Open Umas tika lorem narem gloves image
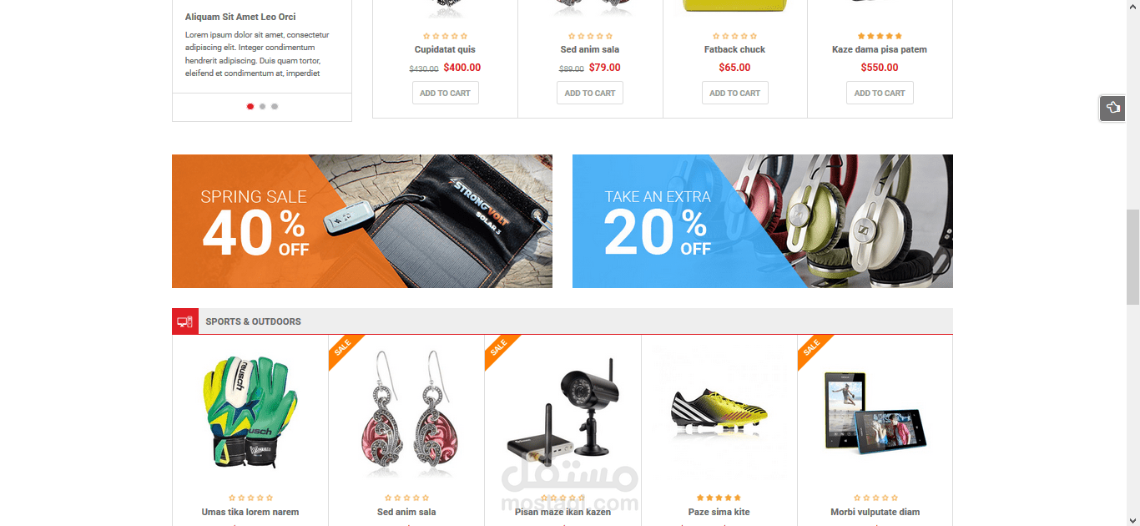The height and width of the screenshot is (526, 1140). click(x=250, y=412)
